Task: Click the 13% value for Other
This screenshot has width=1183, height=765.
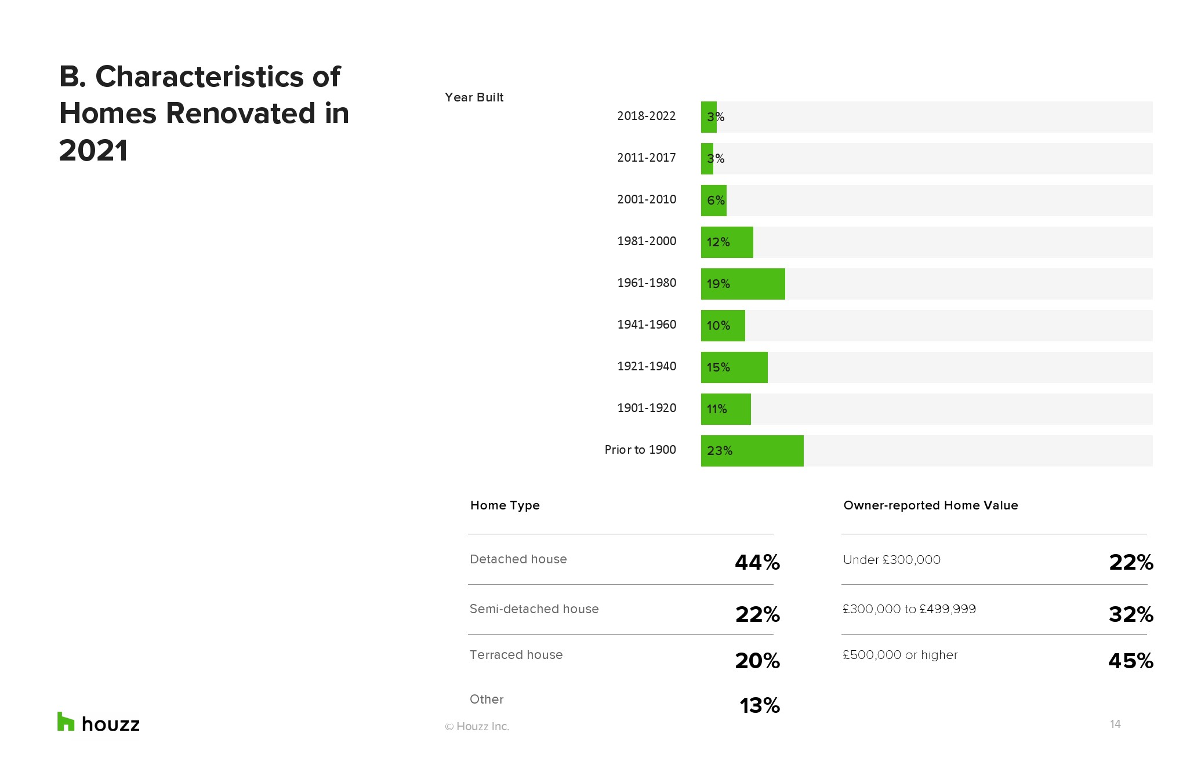Action: 759,705
